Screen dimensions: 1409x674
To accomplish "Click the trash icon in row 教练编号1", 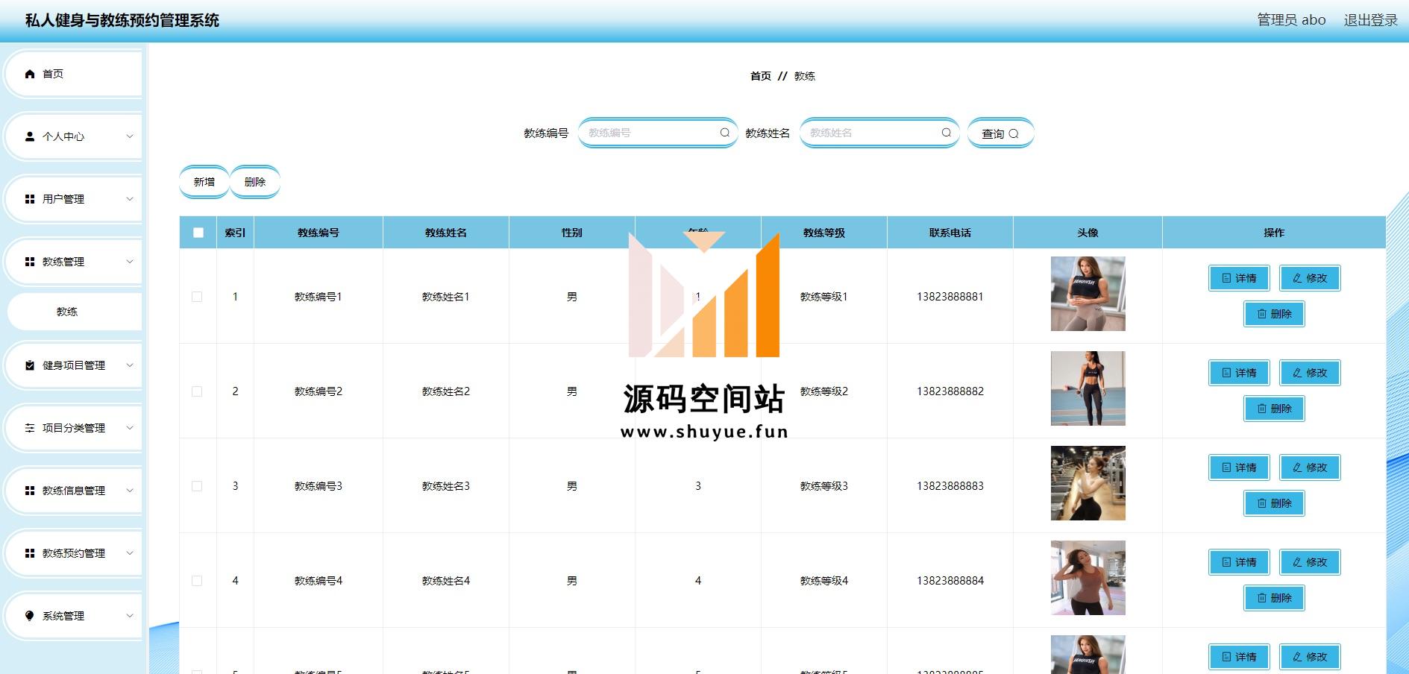I will (x=1262, y=314).
